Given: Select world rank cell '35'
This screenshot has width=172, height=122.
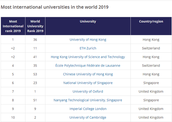Looking at the screenshot, I should point(35,66).
